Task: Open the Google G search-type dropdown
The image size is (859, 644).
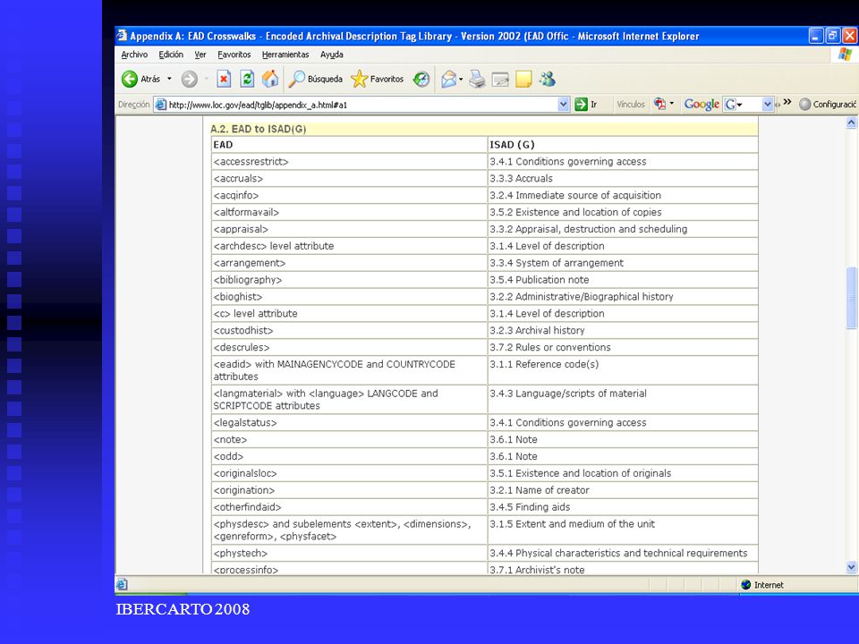Action: coord(733,104)
